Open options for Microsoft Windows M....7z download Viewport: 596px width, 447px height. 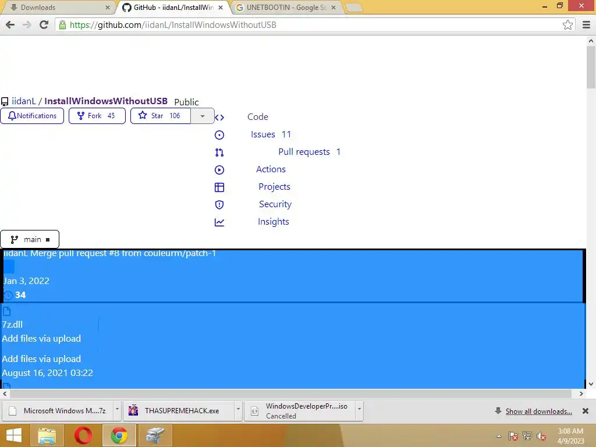coord(117,411)
